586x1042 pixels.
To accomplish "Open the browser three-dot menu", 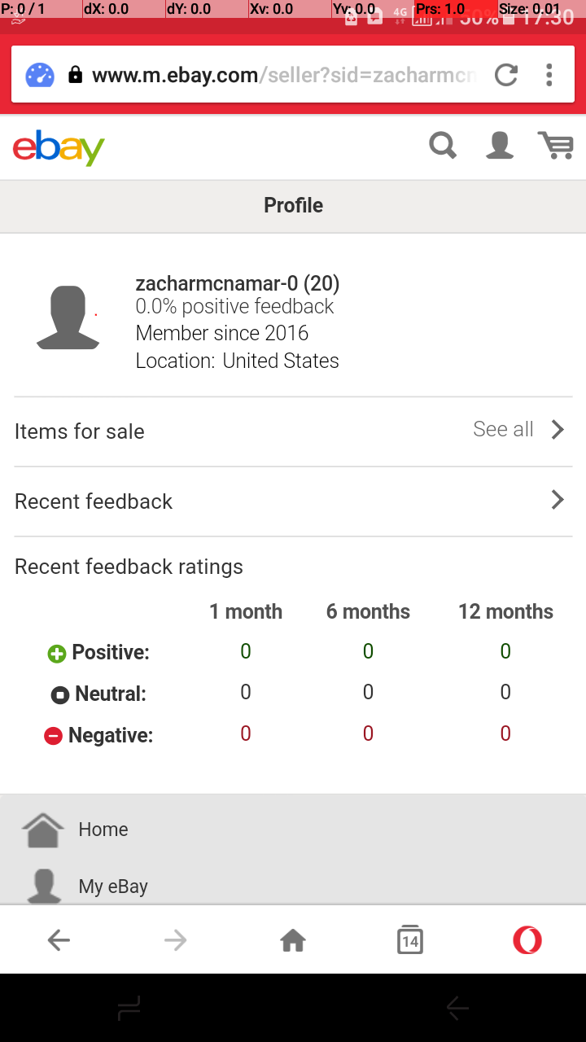I will (549, 76).
